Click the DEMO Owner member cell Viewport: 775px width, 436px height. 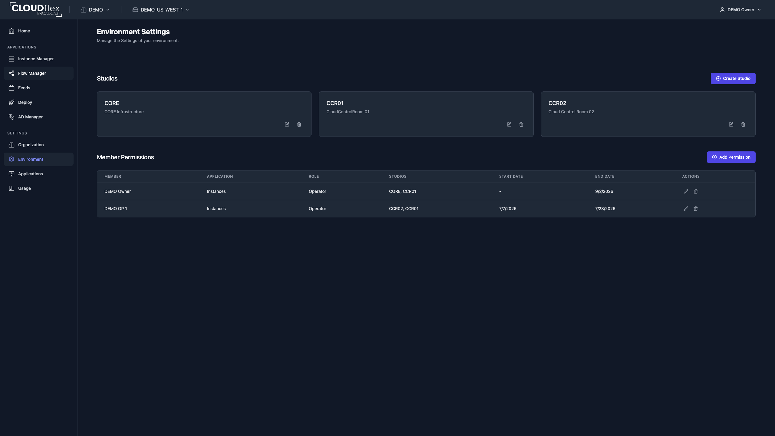click(x=117, y=191)
